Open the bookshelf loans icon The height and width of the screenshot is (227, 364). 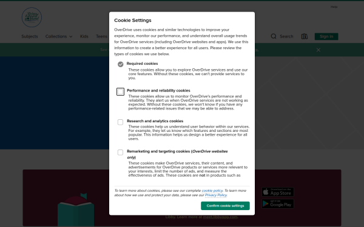click(305, 36)
